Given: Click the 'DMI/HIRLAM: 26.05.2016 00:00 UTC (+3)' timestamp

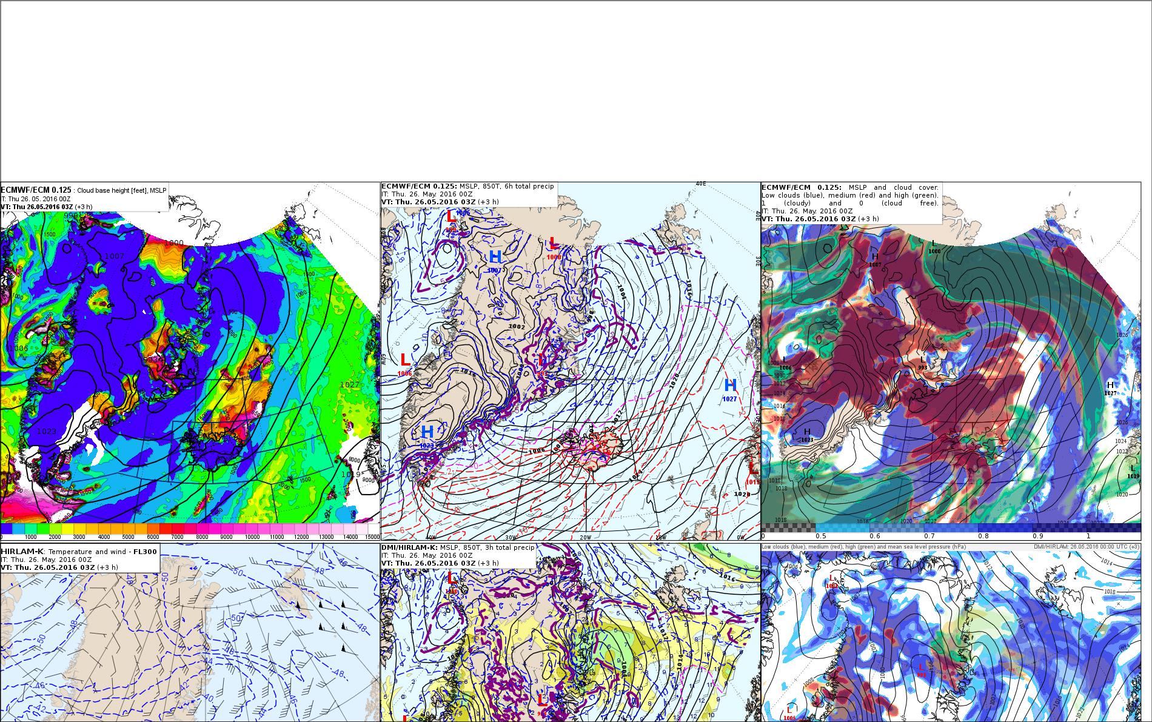Looking at the screenshot, I should tap(1087, 547).
